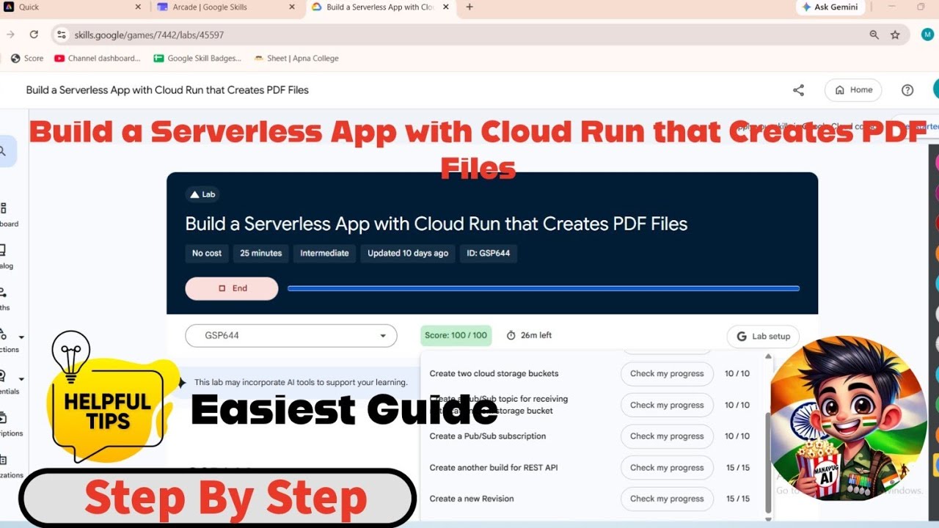Click the Create two cloud storage buckets text
This screenshot has width=939, height=528.
point(494,374)
